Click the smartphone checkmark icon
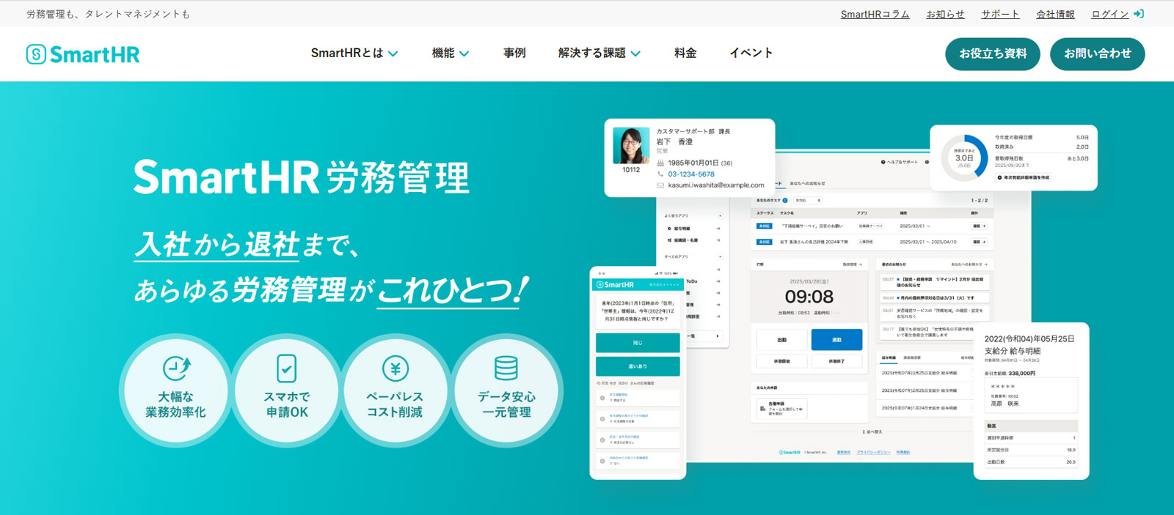This screenshot has height=515, width=1174. 287,368
